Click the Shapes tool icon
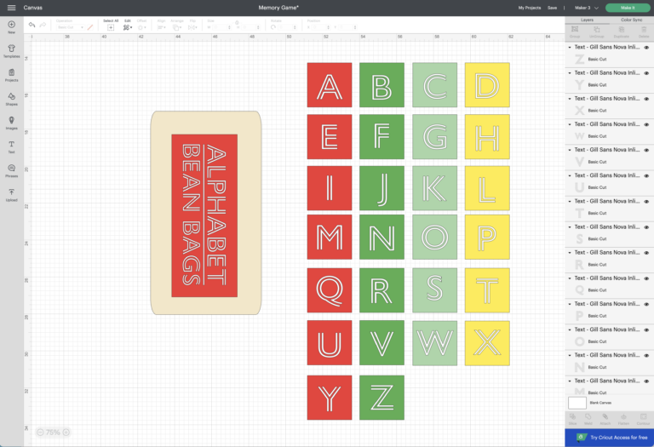This screenshot has height=447, width=654. click(11, 97)
